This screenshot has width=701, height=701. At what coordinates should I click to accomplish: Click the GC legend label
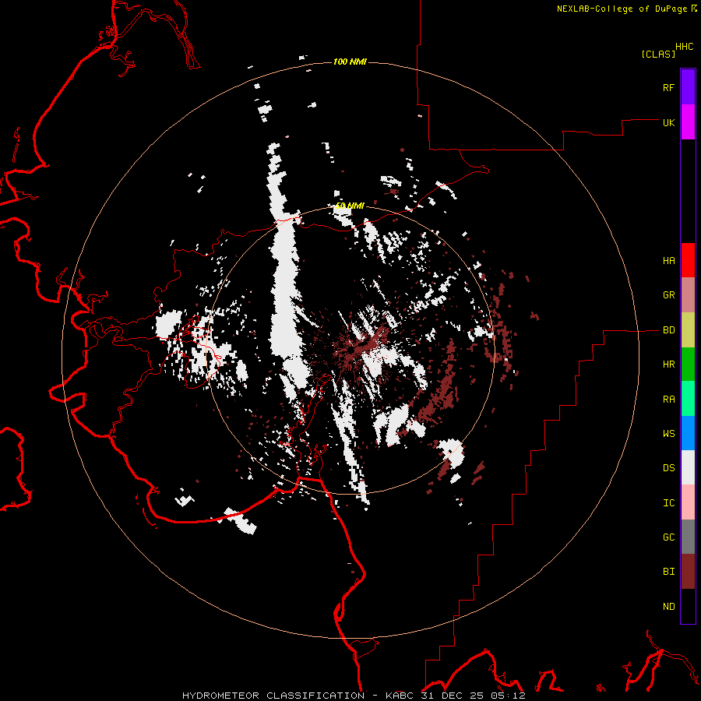pyautogui.click(x=668, y=537)
